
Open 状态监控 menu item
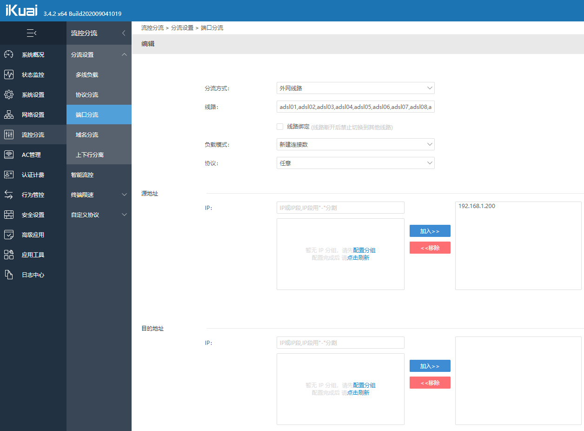pos(33,74)
